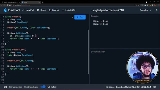Click the Reset button
This screenshot has height=90, width=160.
(41, 10)
